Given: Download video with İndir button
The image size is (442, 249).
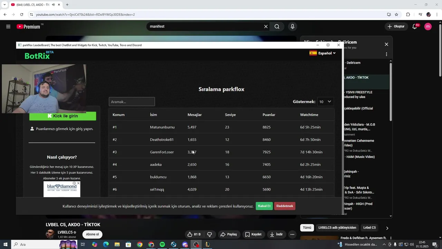Looking at the screenshot, I should 276,234.
